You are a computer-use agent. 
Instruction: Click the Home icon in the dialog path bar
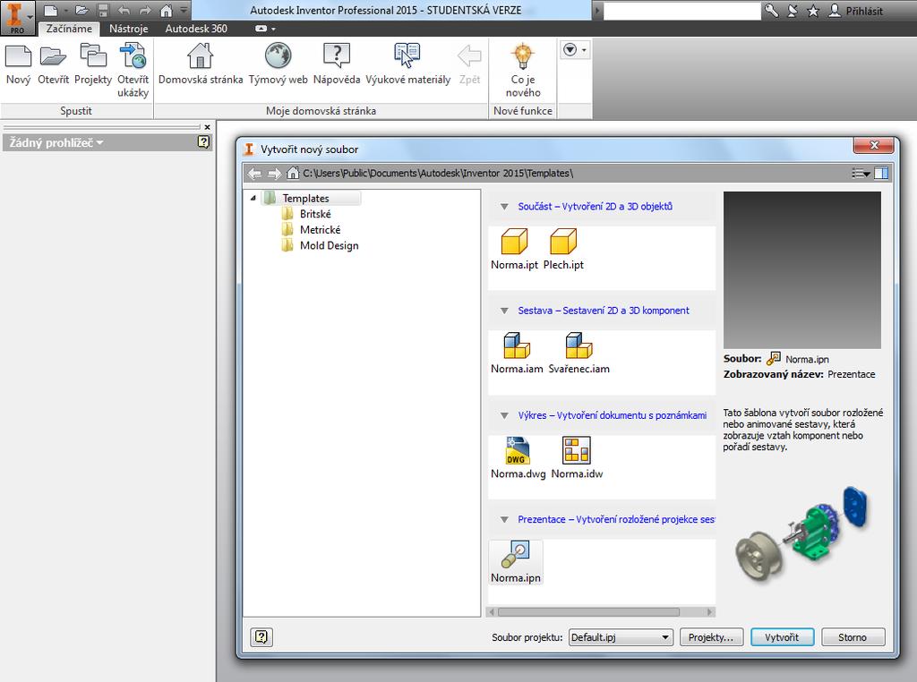click(x=293, y=173)
